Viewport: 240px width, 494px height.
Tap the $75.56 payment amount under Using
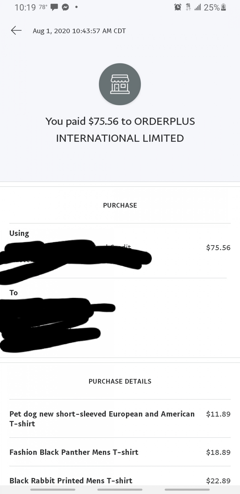[x=218, y=248]
